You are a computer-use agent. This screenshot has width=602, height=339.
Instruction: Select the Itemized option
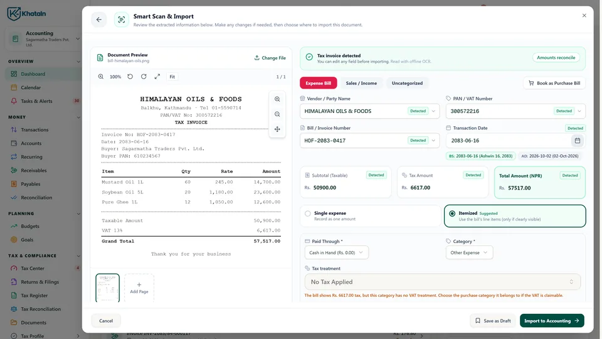(x=515, y=216)
